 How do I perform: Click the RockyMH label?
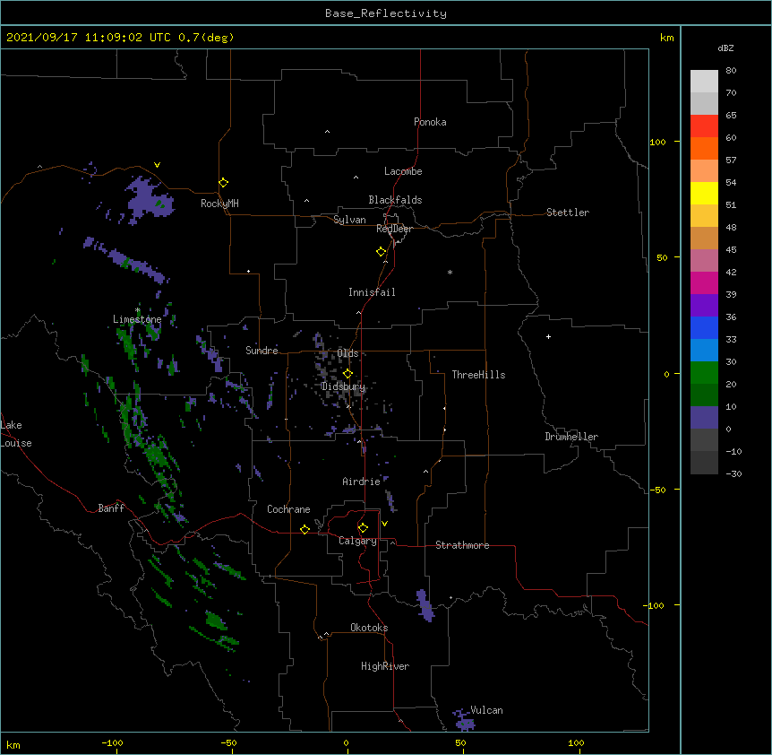[x=219, y=204]
